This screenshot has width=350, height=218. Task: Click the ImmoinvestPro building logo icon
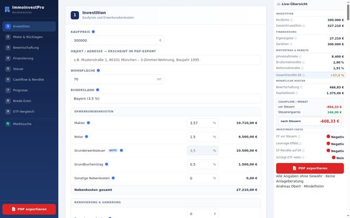[x=7, y=9]
